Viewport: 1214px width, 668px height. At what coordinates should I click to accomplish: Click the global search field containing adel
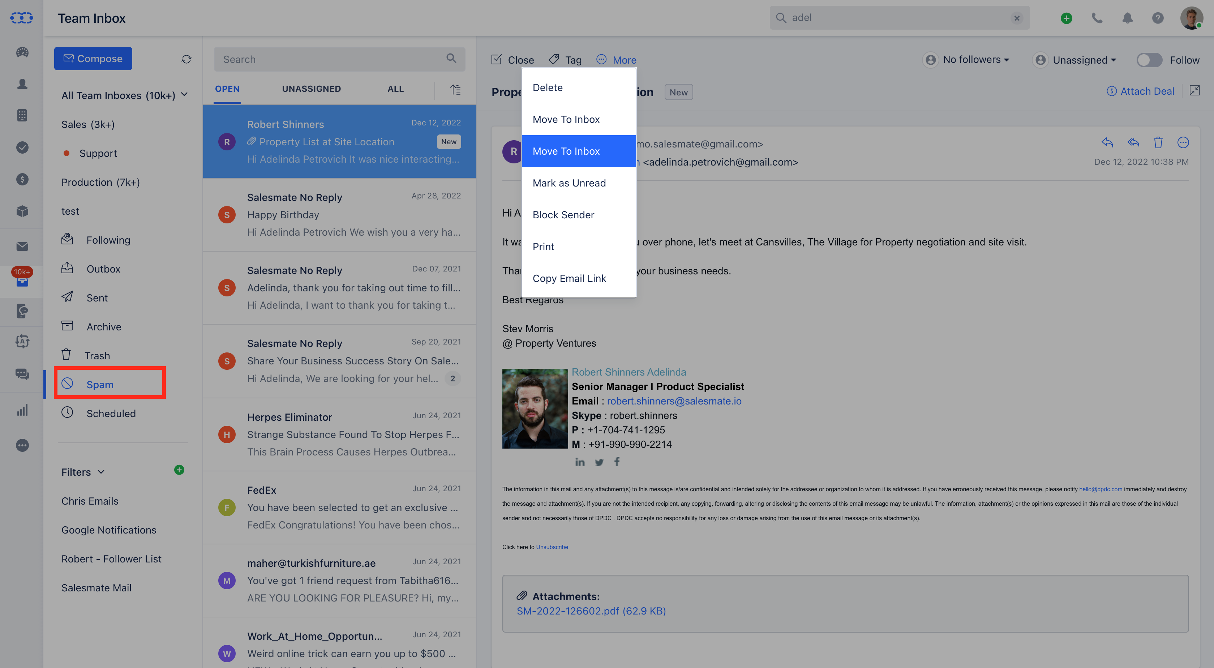(x=899, y=18)
